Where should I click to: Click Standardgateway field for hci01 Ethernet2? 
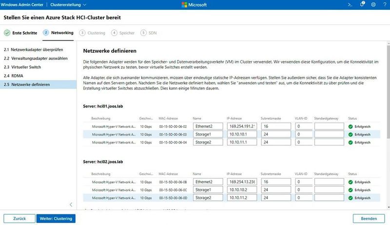click(x=329, y=126)
